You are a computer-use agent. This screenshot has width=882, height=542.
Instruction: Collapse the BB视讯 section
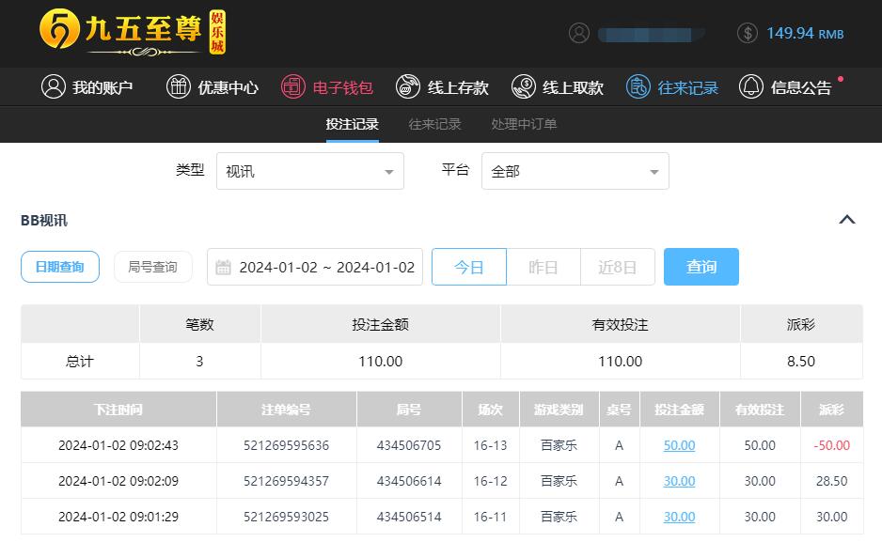coord(846,220)
